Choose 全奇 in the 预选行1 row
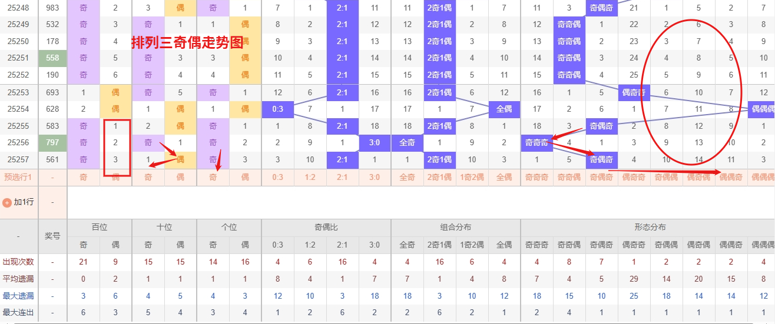 (408, 176)
